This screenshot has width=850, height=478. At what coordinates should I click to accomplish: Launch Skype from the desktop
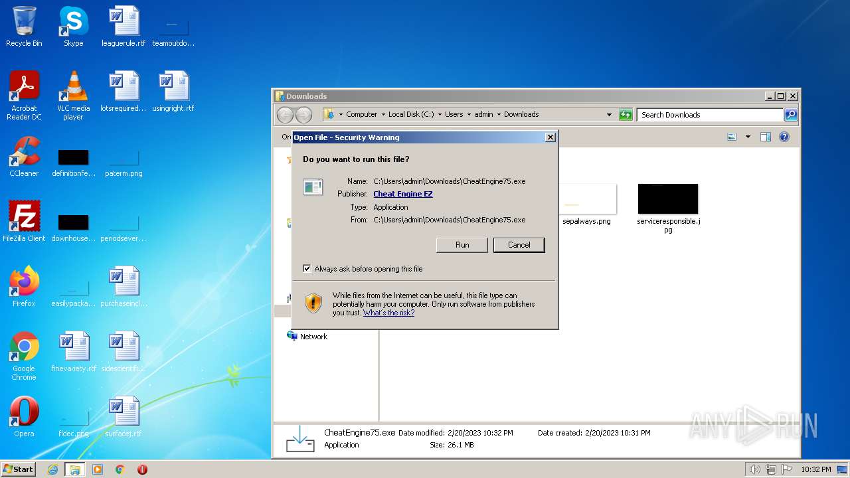[73, 27]
